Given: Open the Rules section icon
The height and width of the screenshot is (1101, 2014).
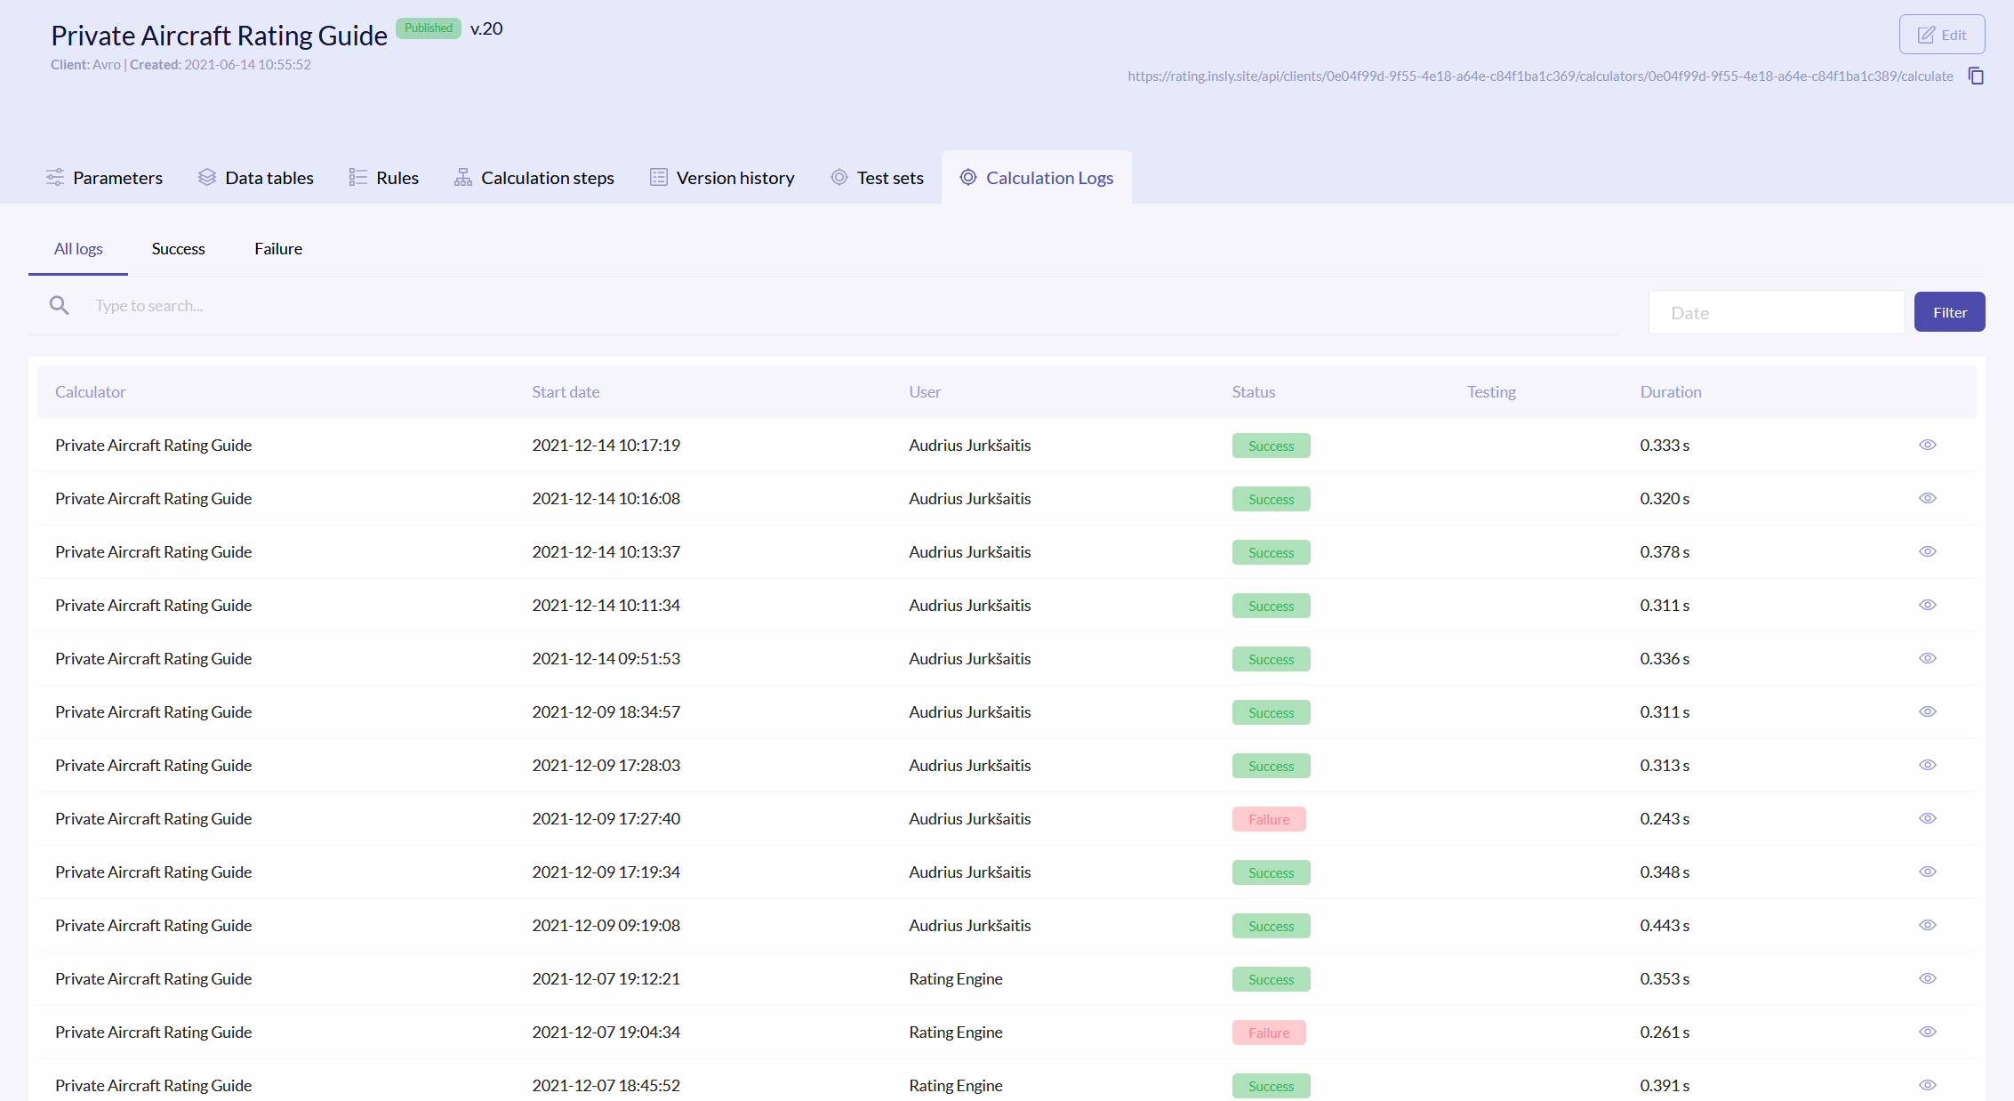Looking at the screenshot, I should click(357, 177).
